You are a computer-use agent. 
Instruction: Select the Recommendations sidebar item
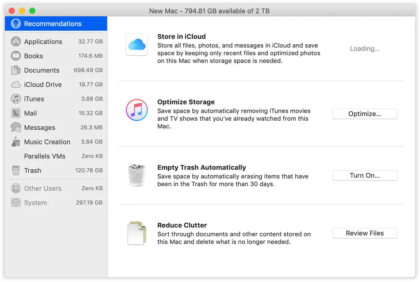click(x=56, y=23)
